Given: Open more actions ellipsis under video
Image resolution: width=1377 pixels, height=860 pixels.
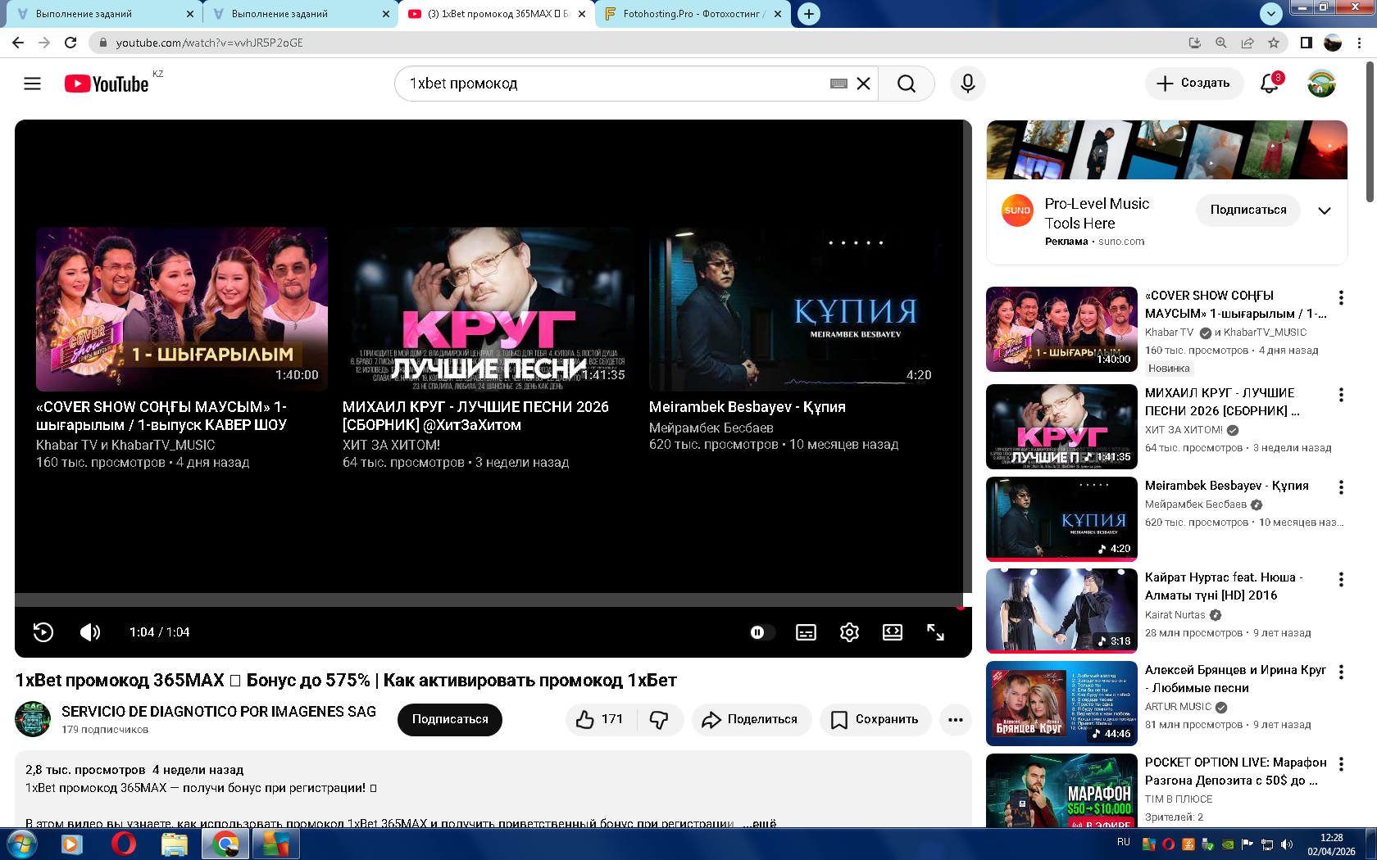Looking at the screenshot, I should 956,720.
